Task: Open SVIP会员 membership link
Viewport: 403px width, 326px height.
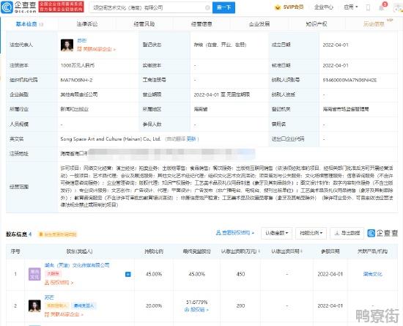Action: point(293,7)
